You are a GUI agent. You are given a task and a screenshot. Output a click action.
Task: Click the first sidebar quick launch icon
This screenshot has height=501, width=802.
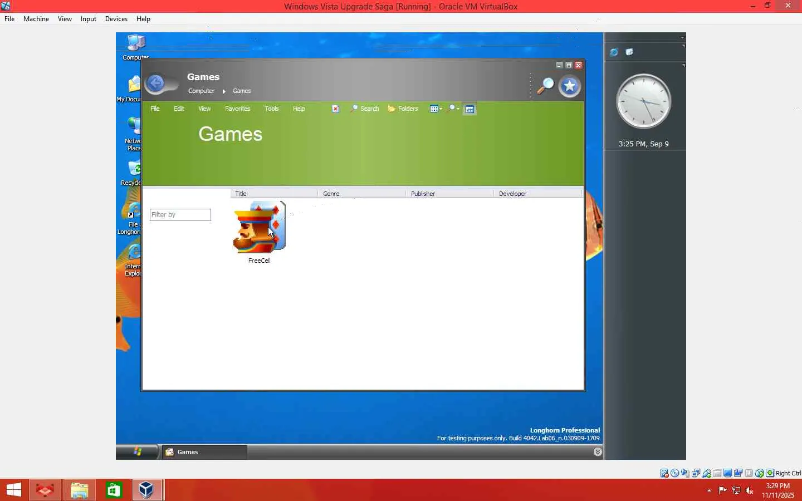[x=614, y=52]
